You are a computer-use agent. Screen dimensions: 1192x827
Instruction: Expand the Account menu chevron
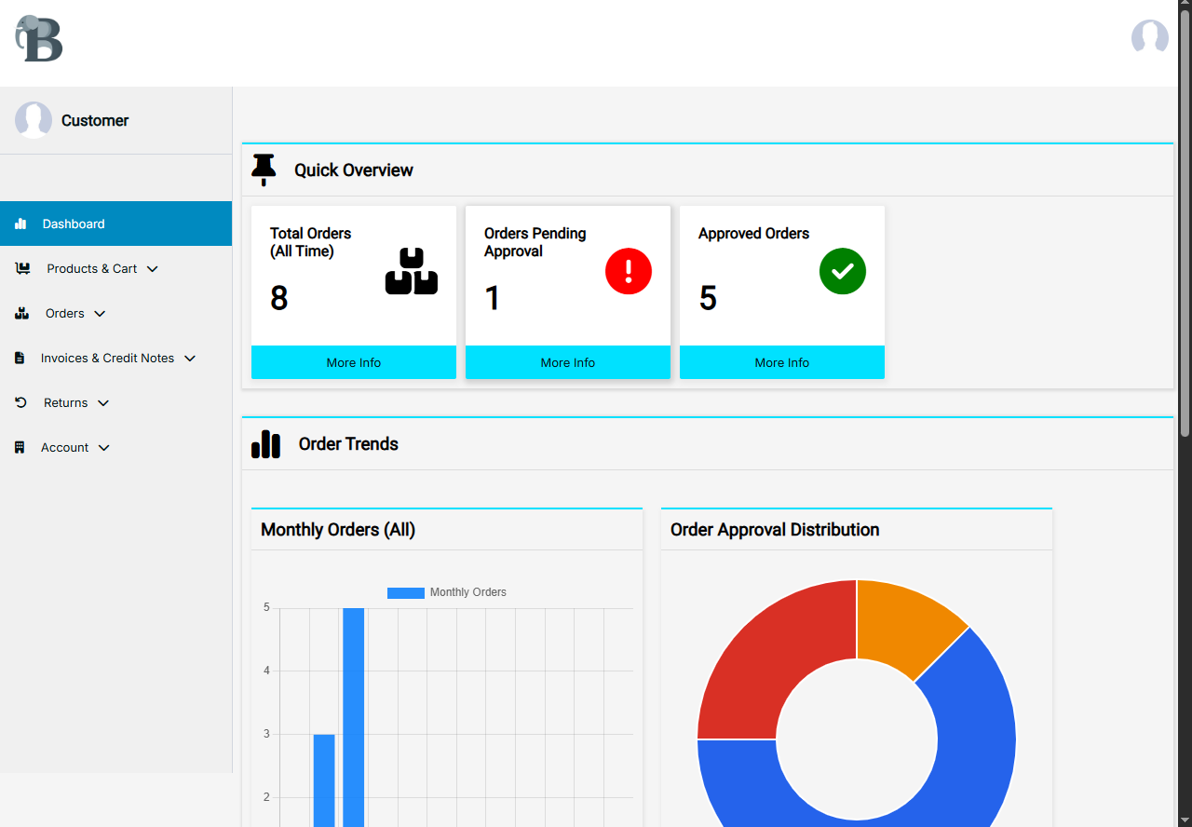point(104,448)
